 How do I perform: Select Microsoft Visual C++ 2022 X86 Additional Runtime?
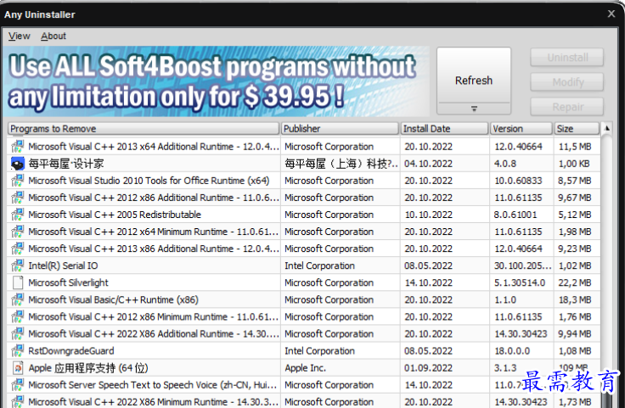(x=154, y=334)
